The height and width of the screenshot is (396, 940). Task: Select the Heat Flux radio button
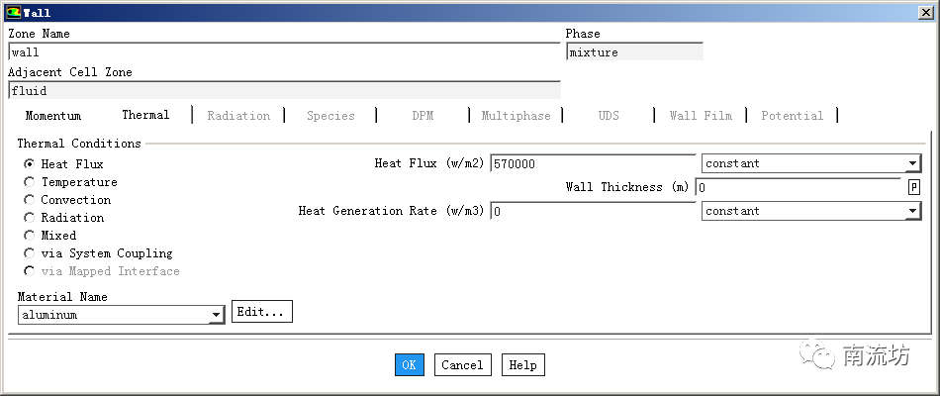click(30, 164)
